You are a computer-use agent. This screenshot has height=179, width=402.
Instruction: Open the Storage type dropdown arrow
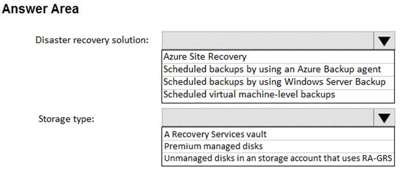coord(384,118)
